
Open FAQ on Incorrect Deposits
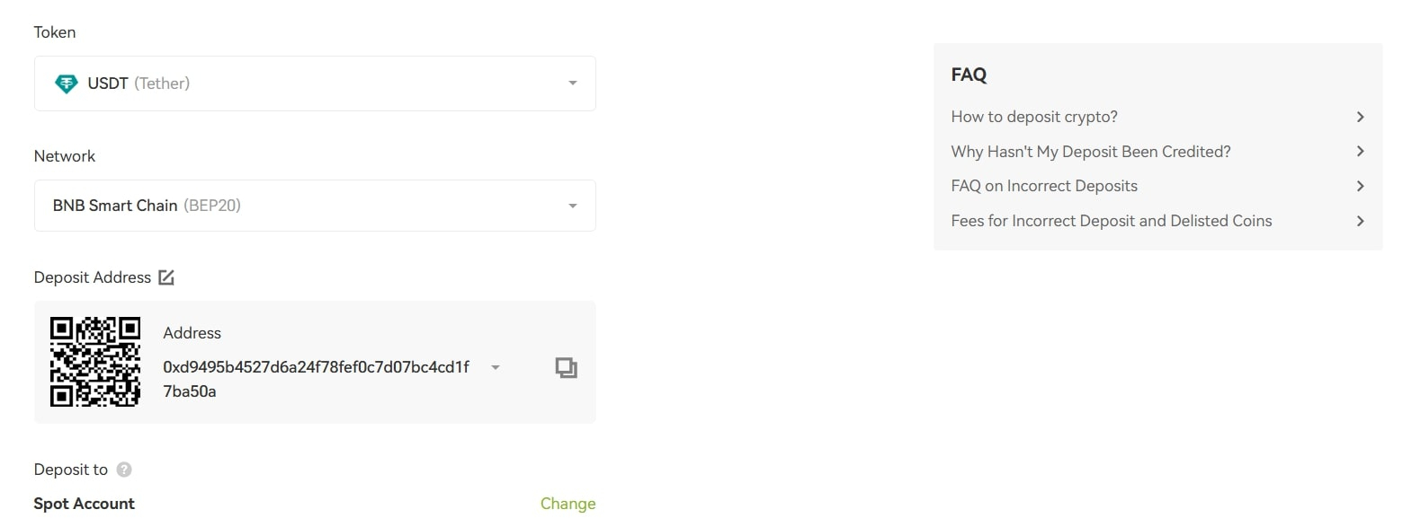click(1044, 186)
